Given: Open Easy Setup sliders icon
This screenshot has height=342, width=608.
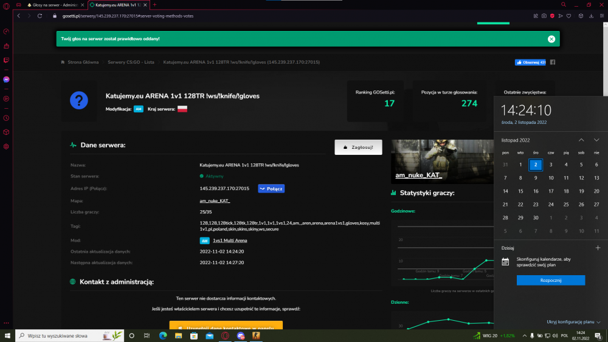Looking at the screenshot, I should 602,16.
